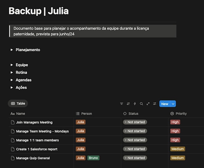The width and height of the screenshot is (204, 168).
Task: Place cursor in the Documento base callout text
Action: (x=81, y=31)
